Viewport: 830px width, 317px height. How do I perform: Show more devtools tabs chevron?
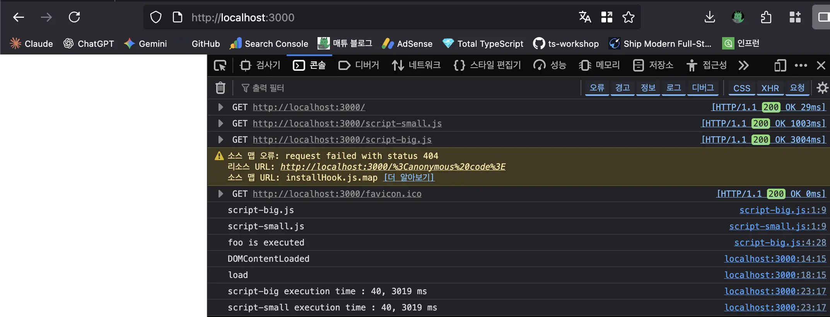[743, 66]
